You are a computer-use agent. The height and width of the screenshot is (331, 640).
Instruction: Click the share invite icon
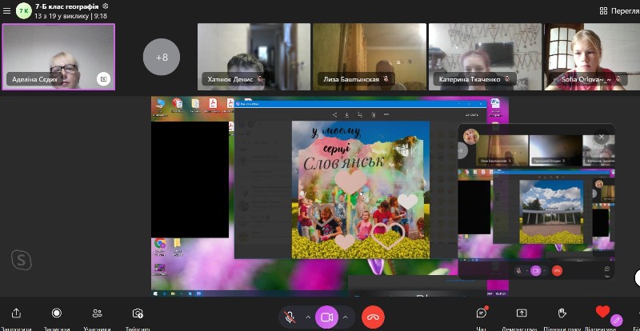[x=16, y=313]
